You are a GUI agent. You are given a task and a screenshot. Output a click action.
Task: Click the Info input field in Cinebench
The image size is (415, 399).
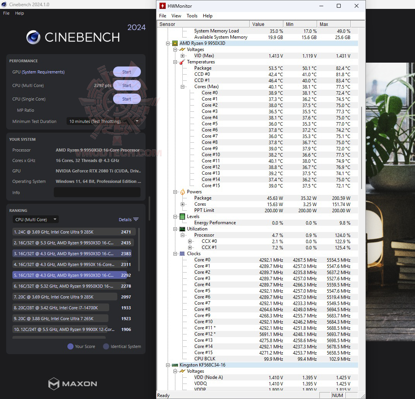97,192
